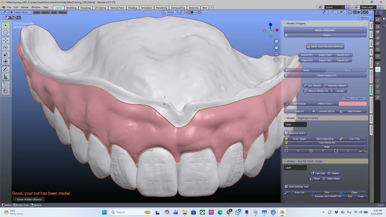
Task: Pick the Rotate tool
Action: coord(6,47)
